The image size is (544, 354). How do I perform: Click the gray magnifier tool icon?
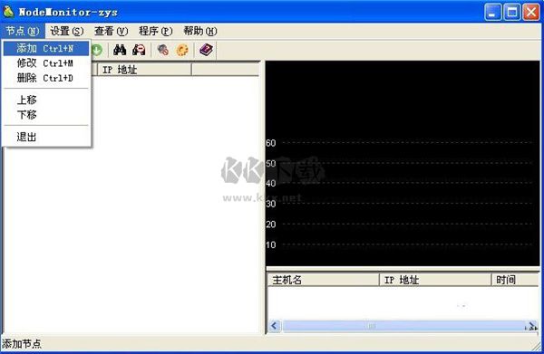(162, 50)
